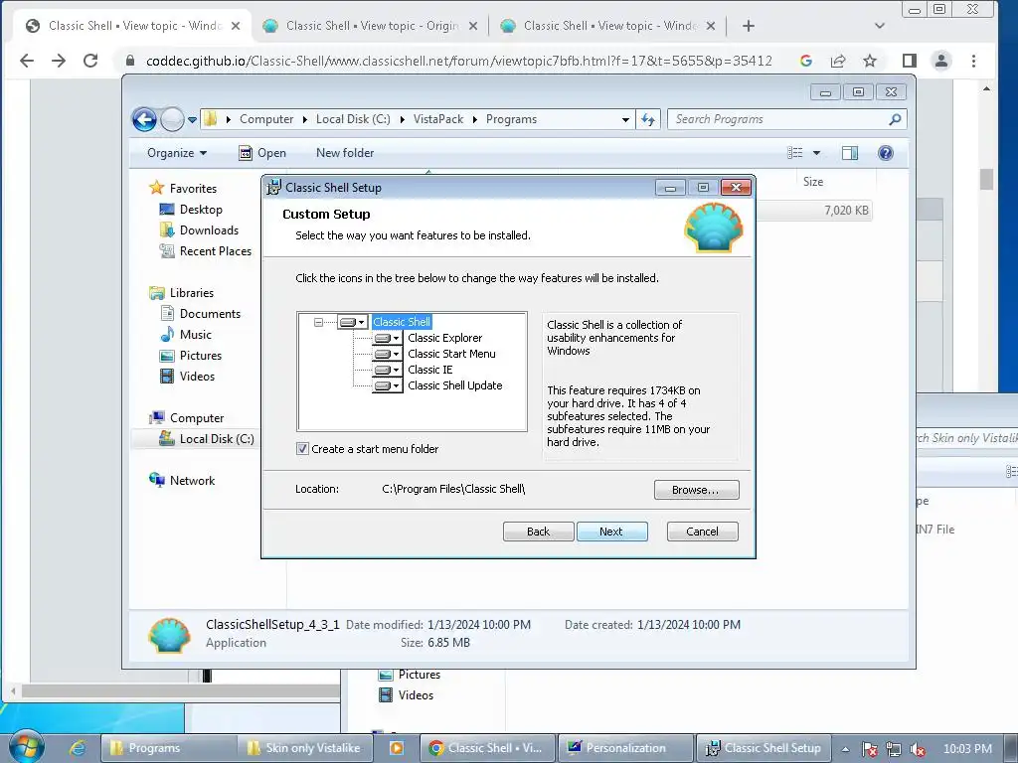Click the Explorer forward navigation arrow
The height and width of the screenshot is (763, 1018).
pos(172,119)
